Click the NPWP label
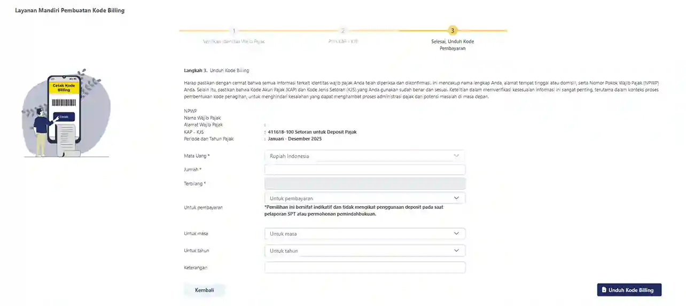The image size is (686, 306). coord(190,111)
